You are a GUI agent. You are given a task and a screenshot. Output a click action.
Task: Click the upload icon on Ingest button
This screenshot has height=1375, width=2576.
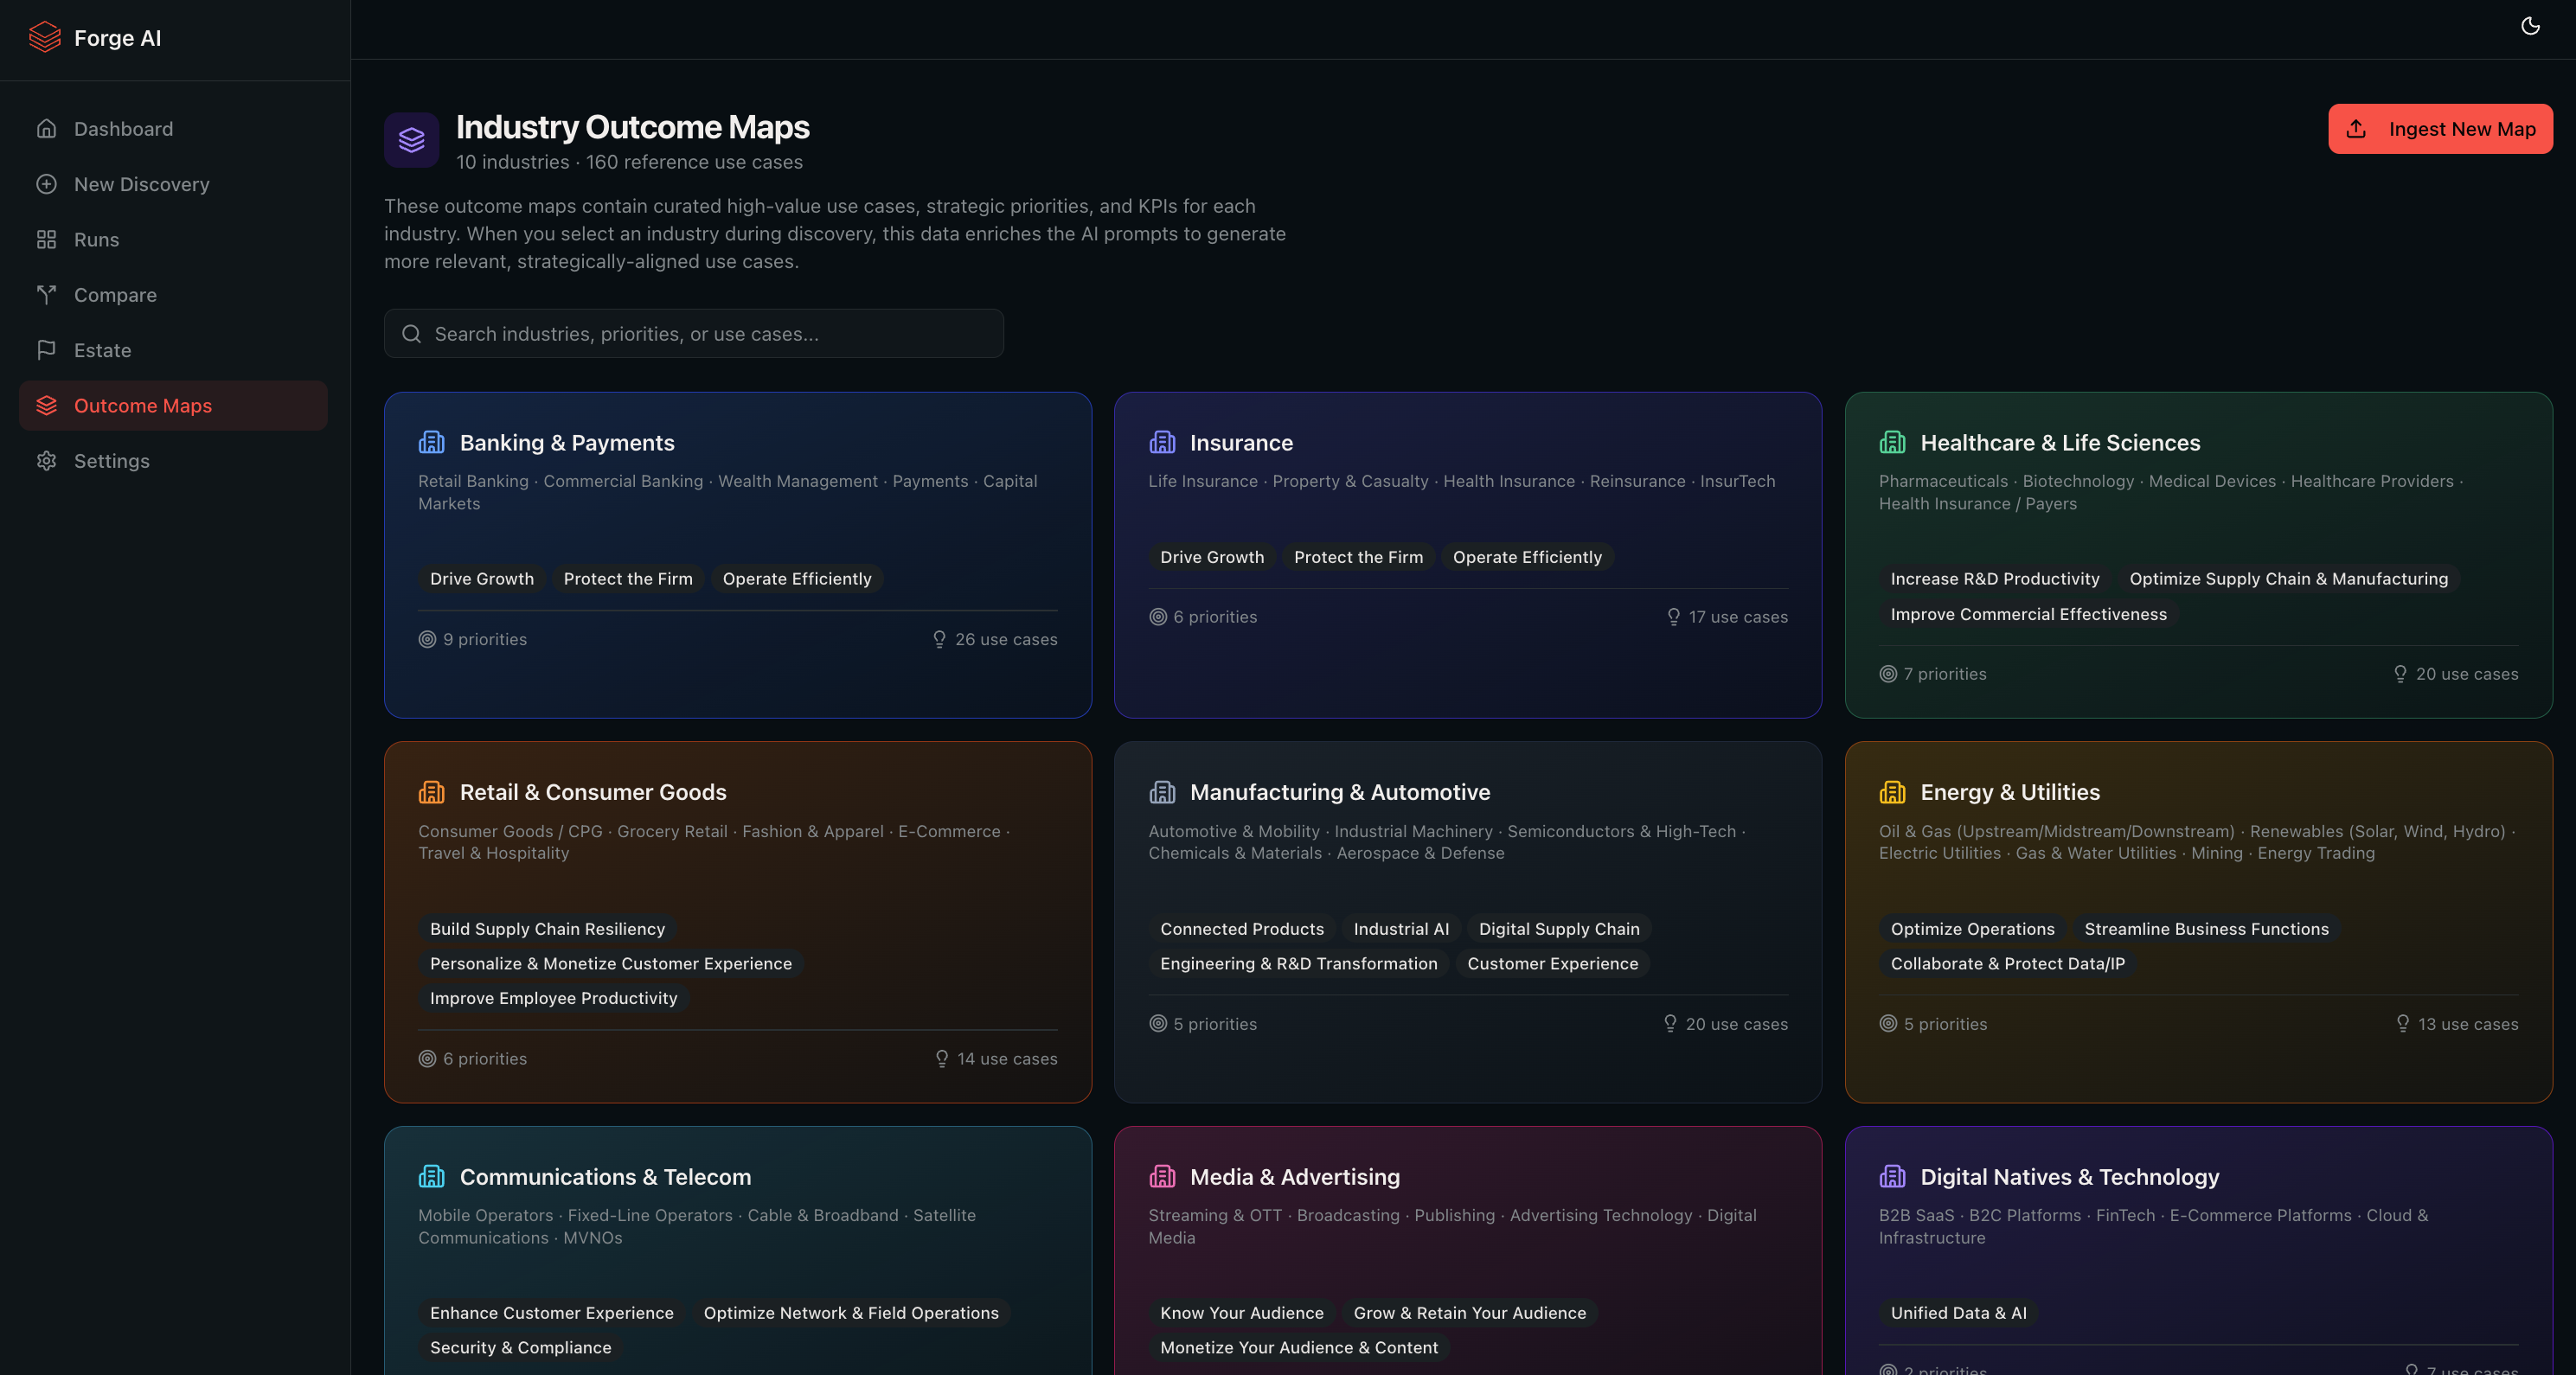2356,129
